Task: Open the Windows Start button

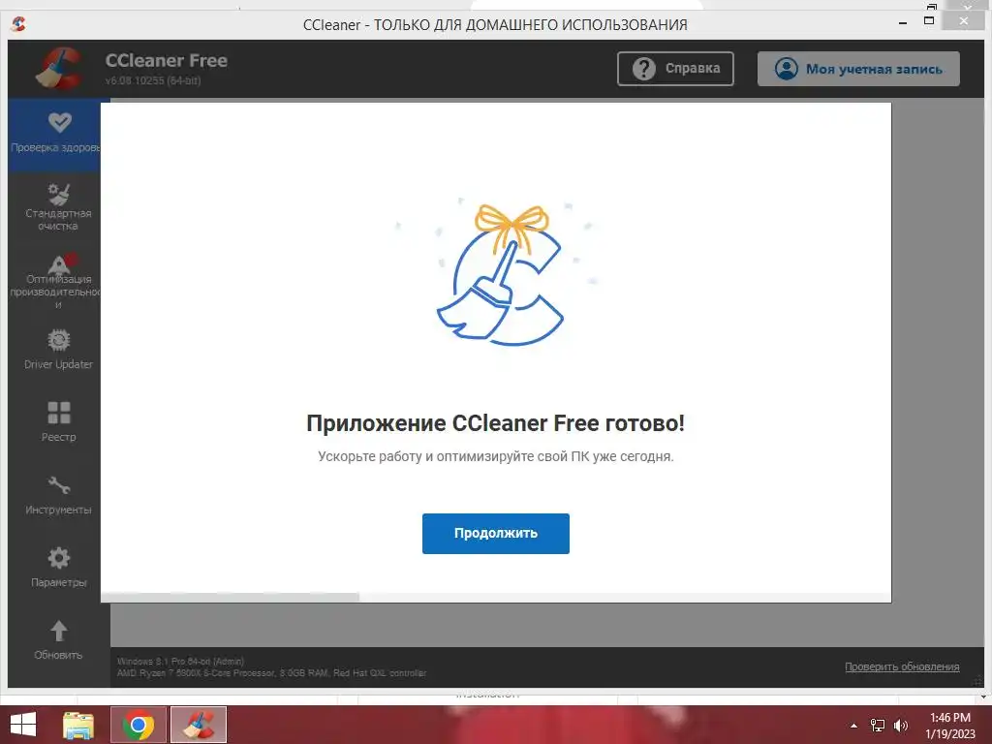Action: click(x=23, y=725)
